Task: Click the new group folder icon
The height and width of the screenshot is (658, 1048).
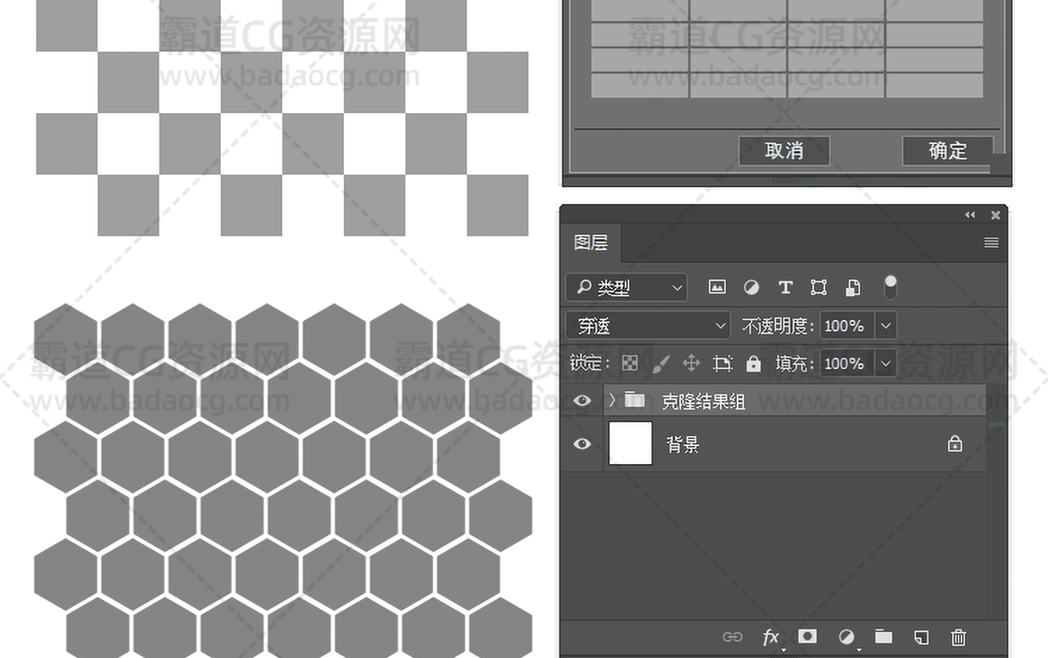Action: 883,637
